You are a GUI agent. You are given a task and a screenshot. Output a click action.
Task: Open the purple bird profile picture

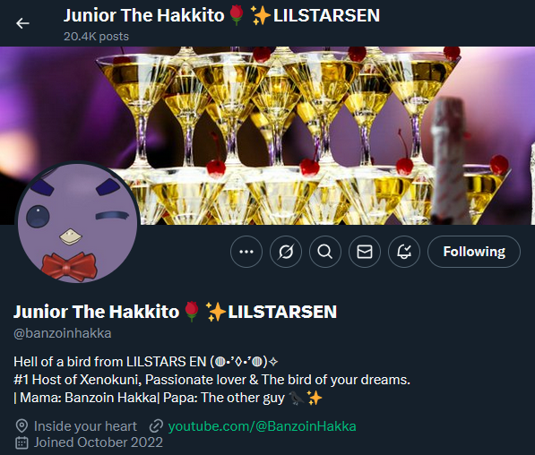[78, 222]
